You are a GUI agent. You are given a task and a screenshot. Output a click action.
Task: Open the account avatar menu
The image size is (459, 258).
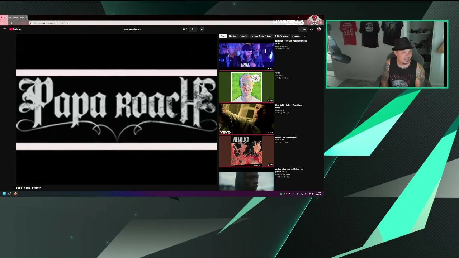318,29
